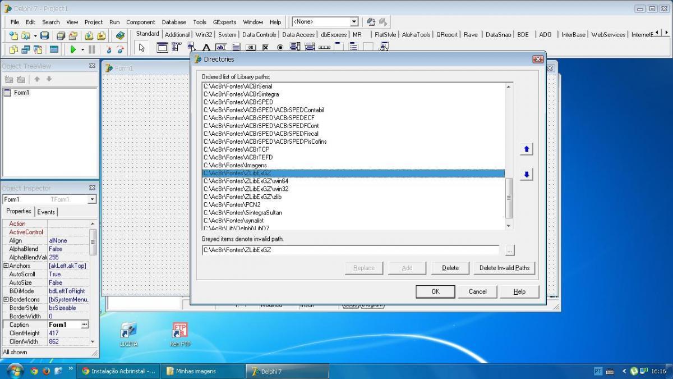Screen dimensions: 673x379
Task: Pick the ScrollBar component icon
Action: (x=324, y=48)
